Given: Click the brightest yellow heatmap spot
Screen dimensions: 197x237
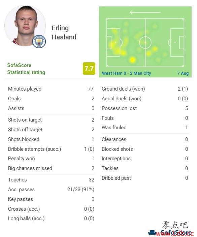Looking at the screenshot, I should click(x=133, y=60).
